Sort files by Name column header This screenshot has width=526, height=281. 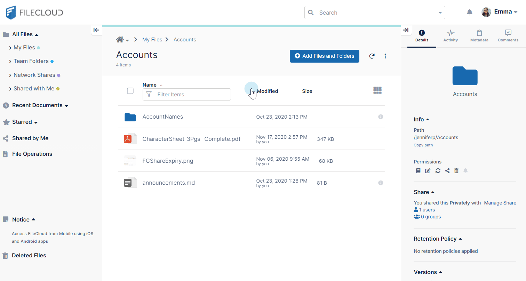[x=150, y=85]
